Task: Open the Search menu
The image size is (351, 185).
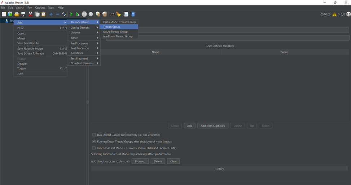Action: (x=20, y=8)
